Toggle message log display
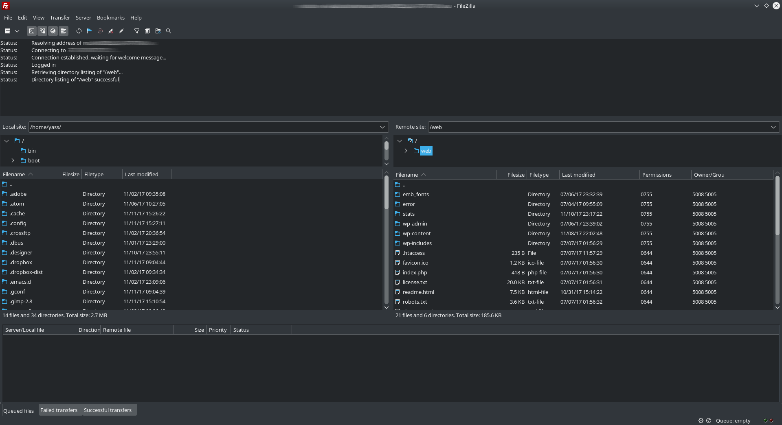The height and width of the screenshot is (425, 782). 32,31
